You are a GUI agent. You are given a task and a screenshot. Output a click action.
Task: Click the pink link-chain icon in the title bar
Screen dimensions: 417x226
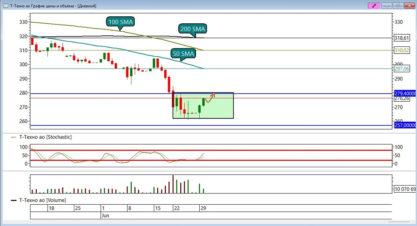click(373, 5)
